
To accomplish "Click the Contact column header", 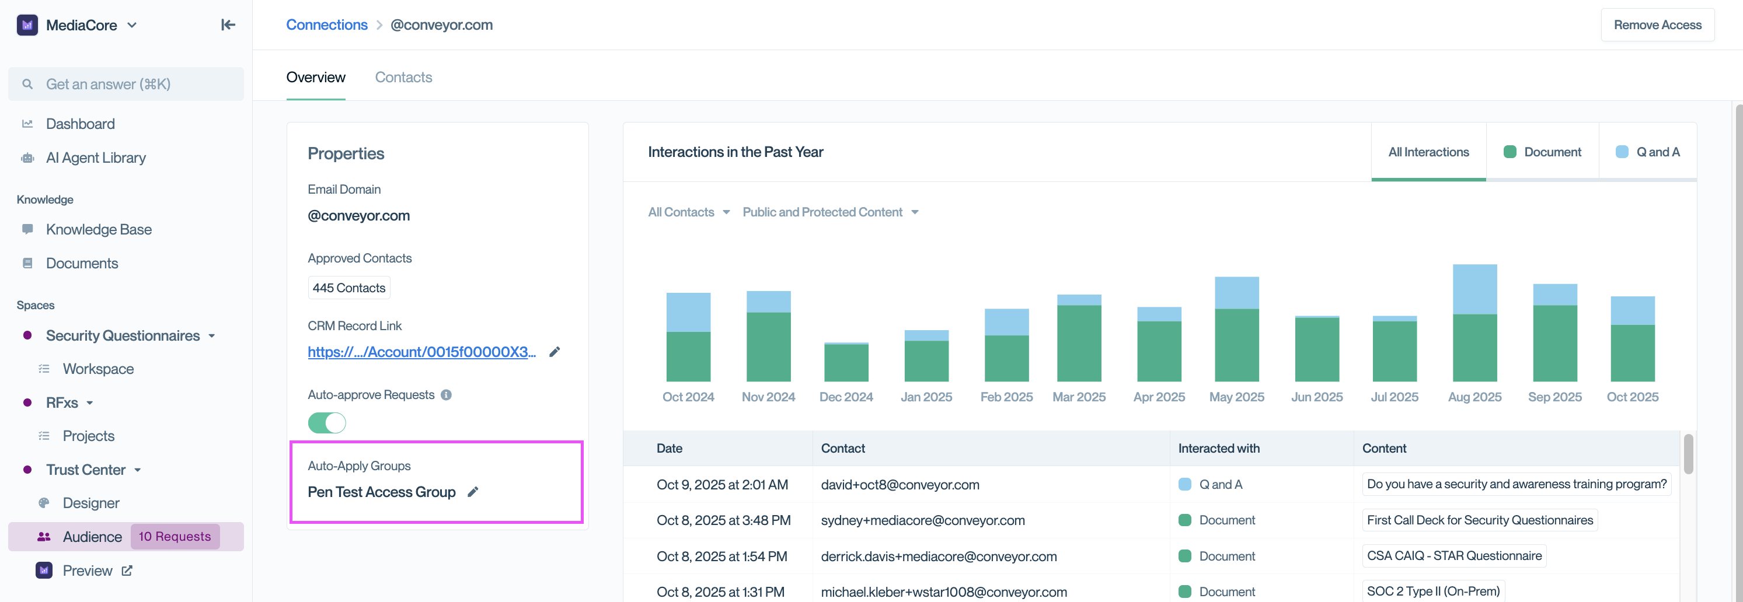I will point(842,449).
